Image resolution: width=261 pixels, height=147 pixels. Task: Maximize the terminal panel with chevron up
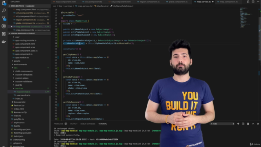pos(253,124)
